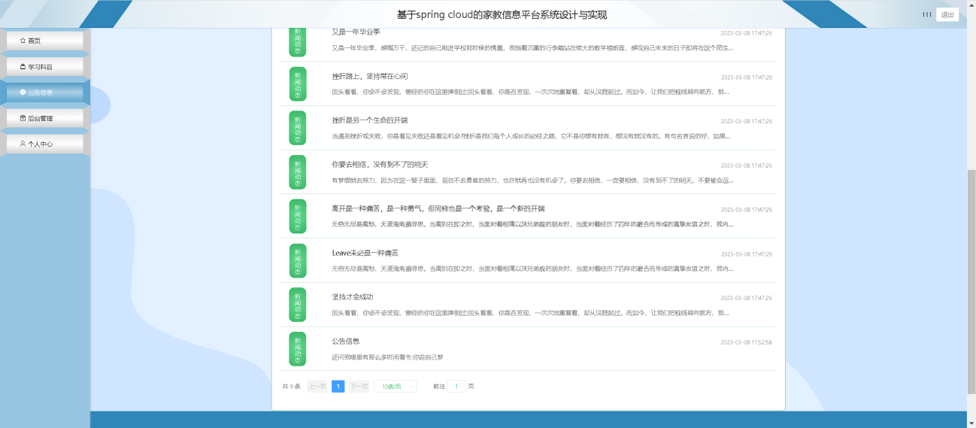This screenshot has width=976, height=428.
Task: Click the person icon beside 个人中心
Action: pos(23,144)
